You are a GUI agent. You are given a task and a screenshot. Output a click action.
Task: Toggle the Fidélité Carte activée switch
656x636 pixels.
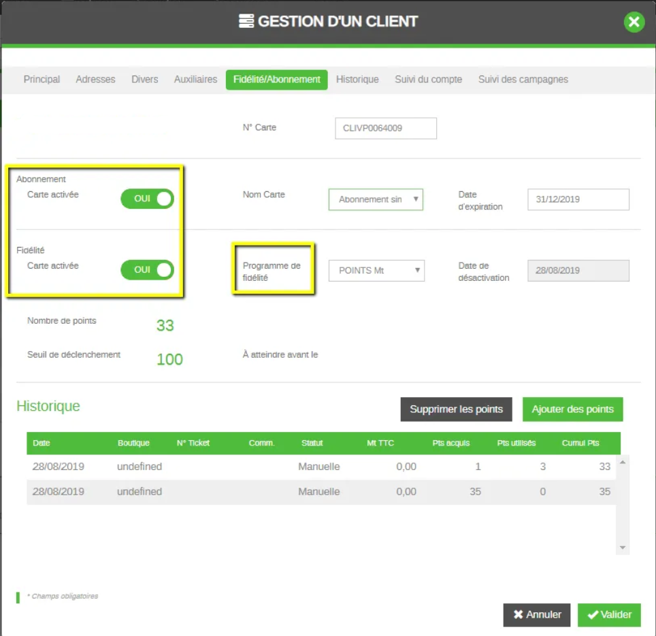click(x=148, y=270)
